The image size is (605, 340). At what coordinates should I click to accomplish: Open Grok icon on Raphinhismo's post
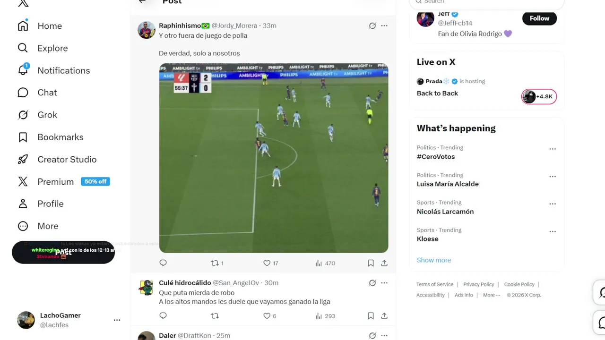coord(372,25)
